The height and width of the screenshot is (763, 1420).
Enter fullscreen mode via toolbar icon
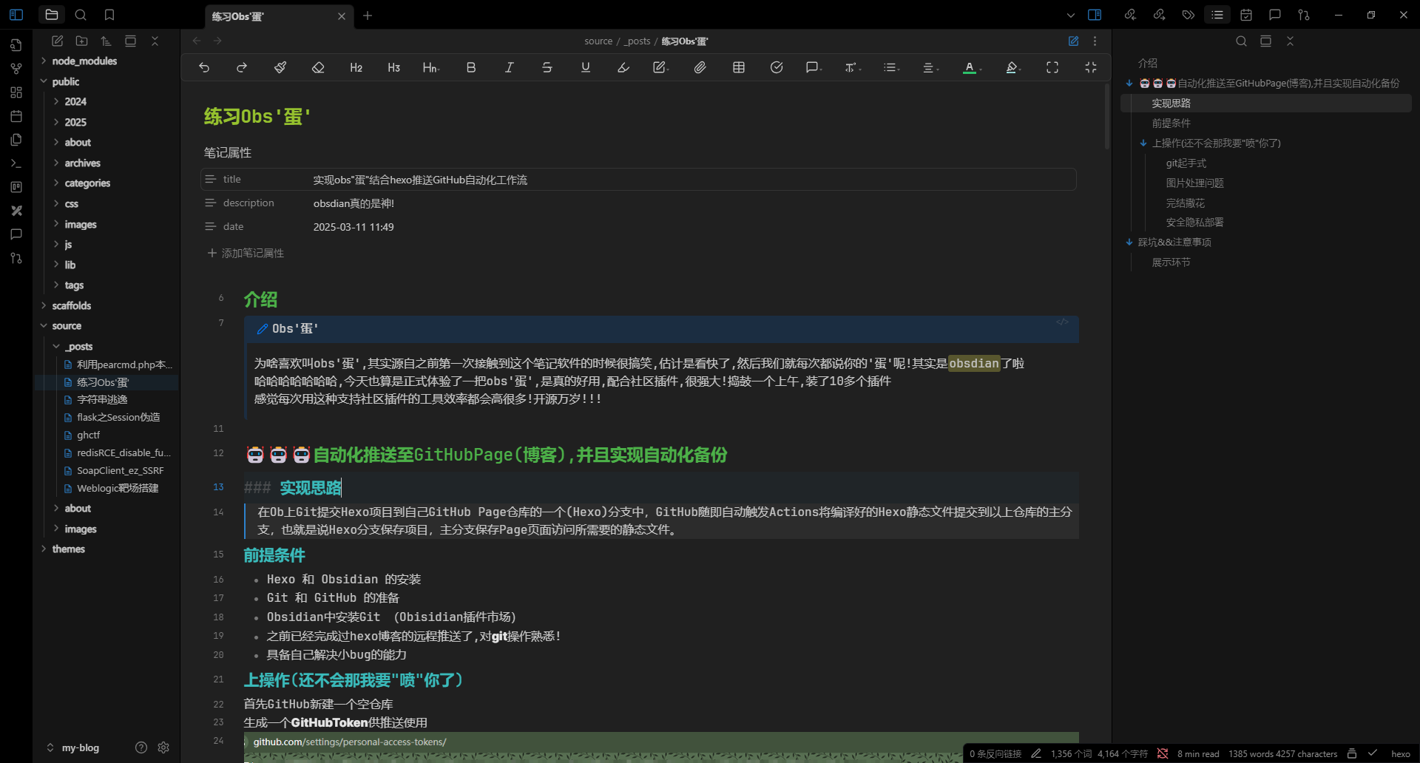pos(1052,67)
